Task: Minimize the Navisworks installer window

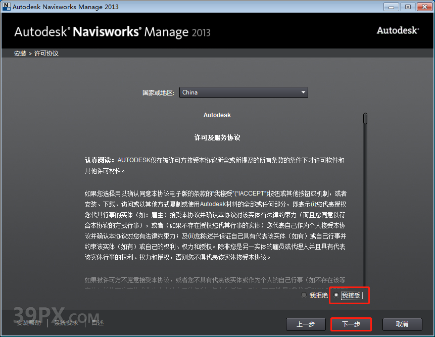Action: coord(392,7)
